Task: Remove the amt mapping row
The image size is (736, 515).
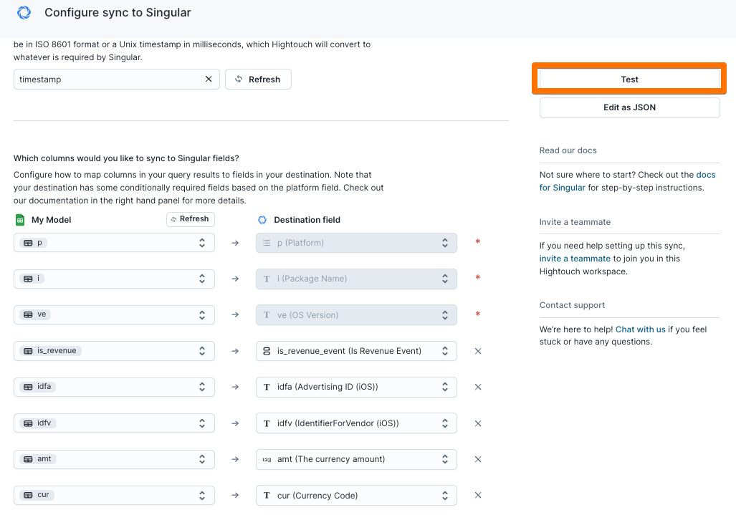Action: [478, 459]
